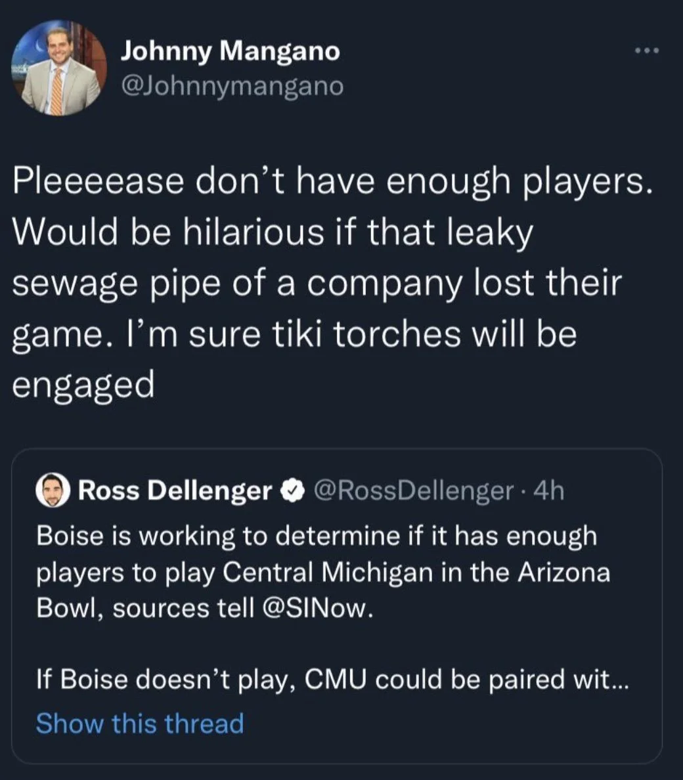This screenshot has width=683, height=780.
Task: Open the @Johnnymangano handle
Action: (x=232, y=86)
